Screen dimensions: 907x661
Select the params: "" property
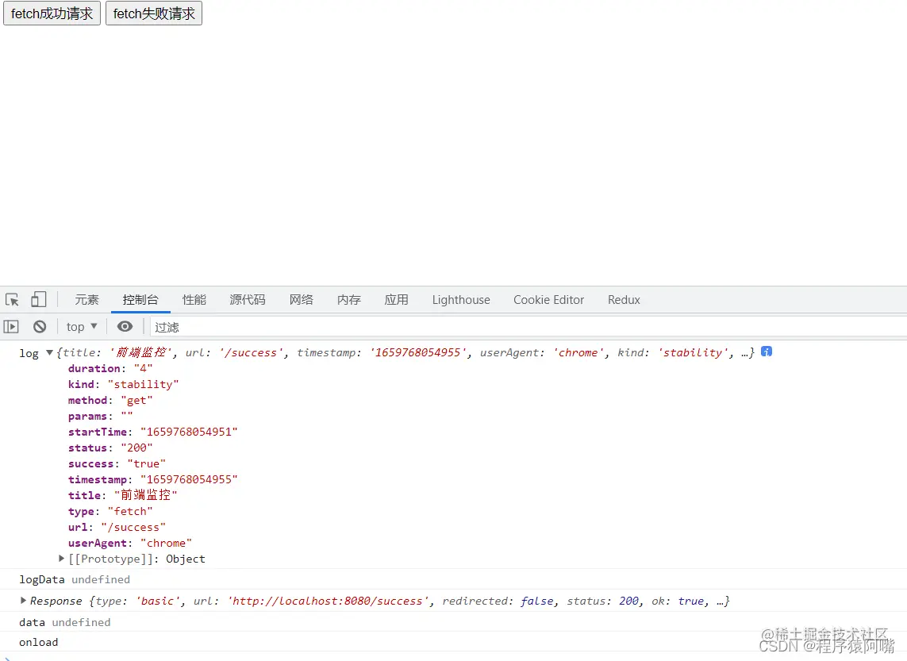click(x=101, y=416)
